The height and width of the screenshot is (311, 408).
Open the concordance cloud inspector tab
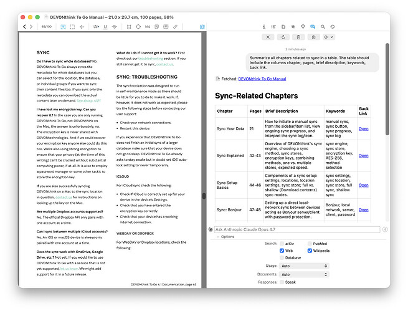(293, 27)
